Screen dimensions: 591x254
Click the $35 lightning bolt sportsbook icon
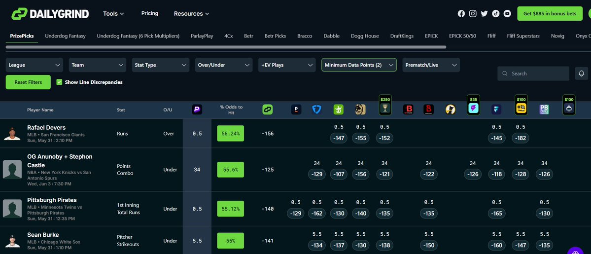point(473,105)
